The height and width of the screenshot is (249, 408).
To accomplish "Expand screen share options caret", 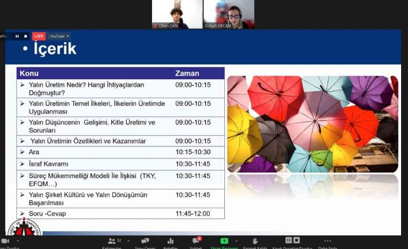I will [236, 241].
